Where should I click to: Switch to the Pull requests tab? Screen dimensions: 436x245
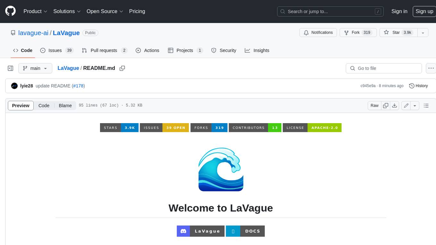pyautogui.click(x=105, y=50)
